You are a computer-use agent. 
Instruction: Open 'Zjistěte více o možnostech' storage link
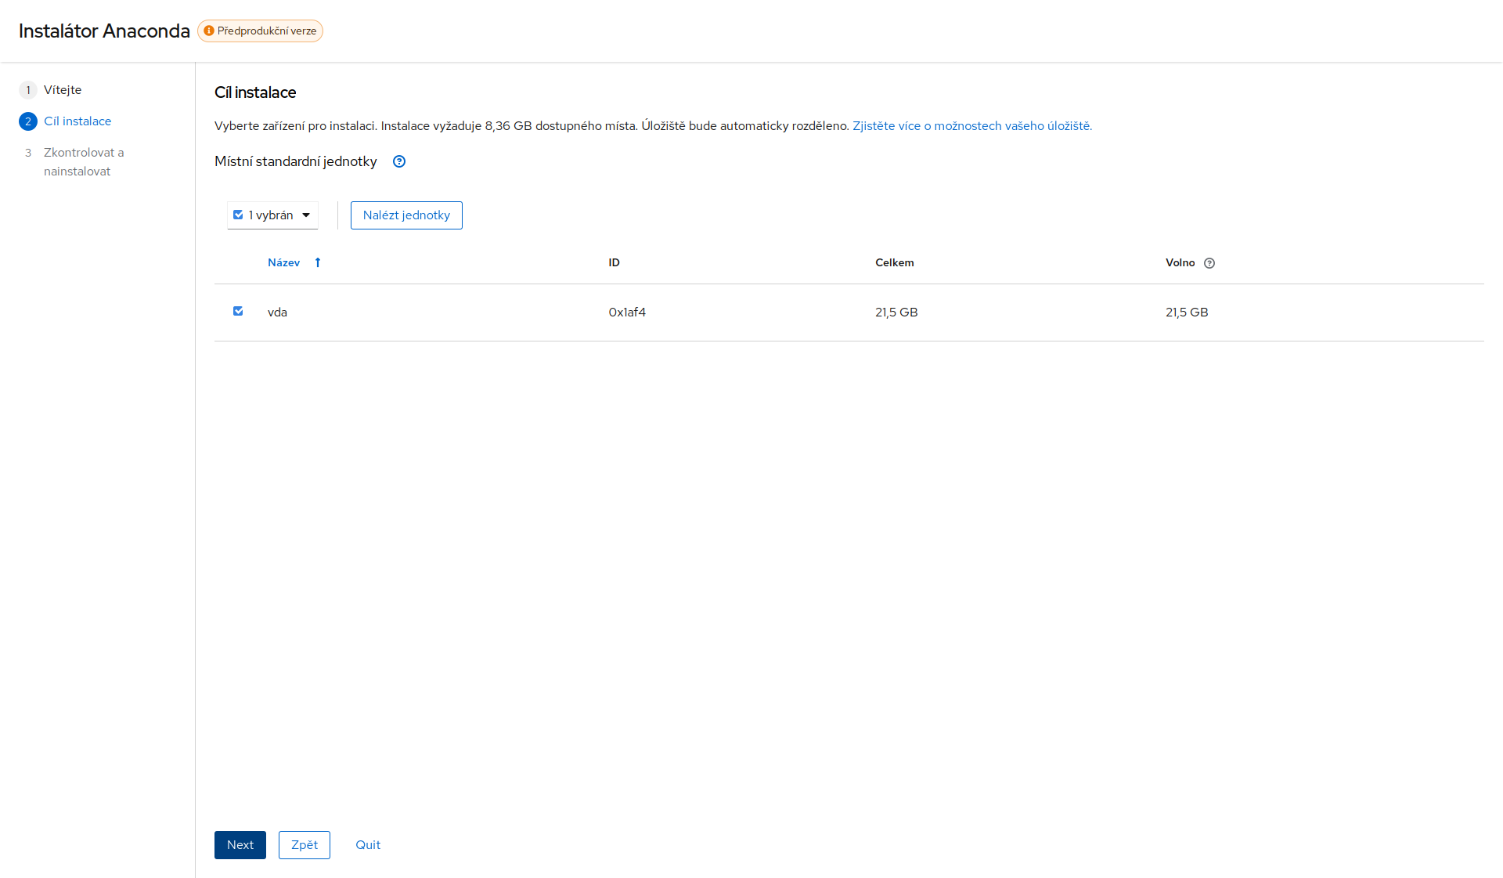(971, 126)
